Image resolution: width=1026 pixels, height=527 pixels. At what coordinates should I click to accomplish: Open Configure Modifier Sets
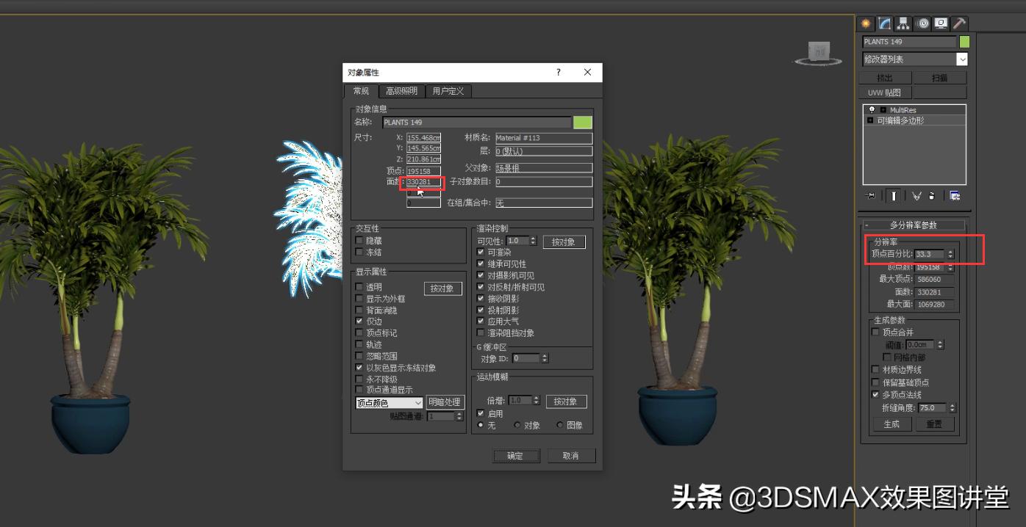[x=955, y=195]
